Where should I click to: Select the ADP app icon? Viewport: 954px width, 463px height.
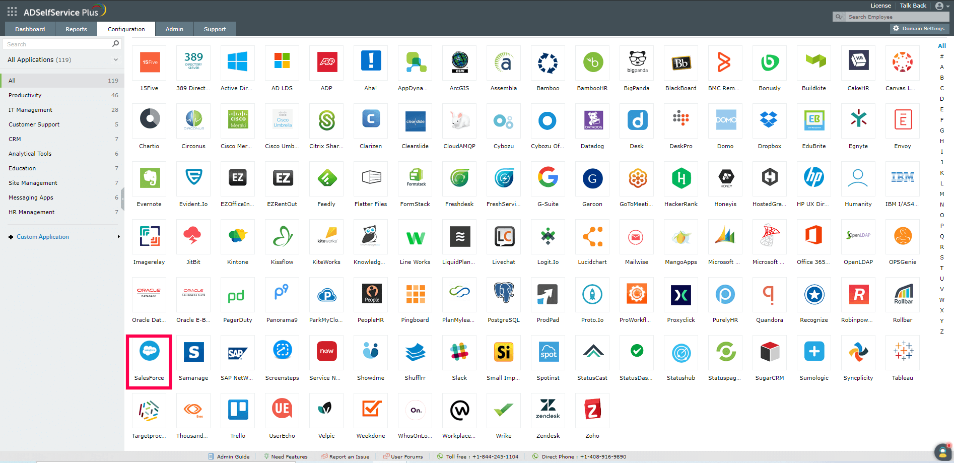pyautogui.click(x=326, y=62)
